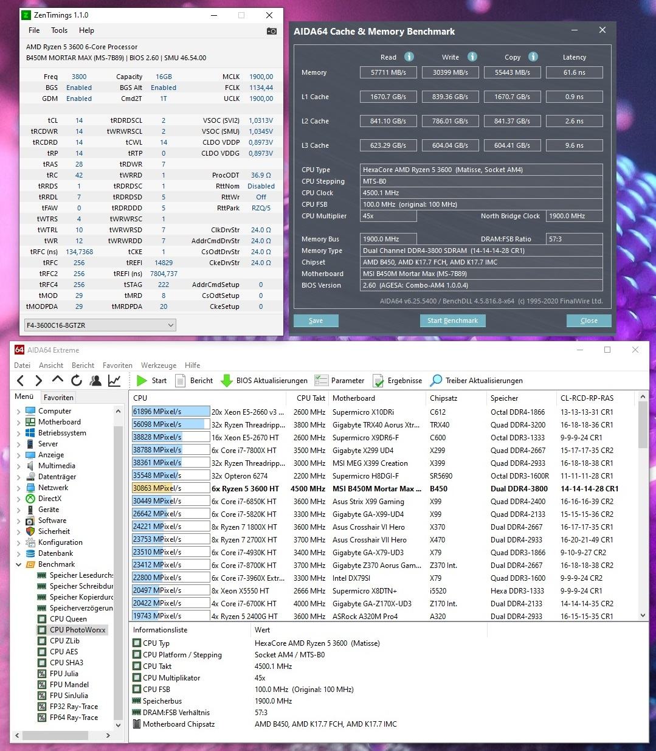Click the ZenTimings screenshot camera icon
Image resolution: width=656 pixels, height=751 pixels.
click(272, 30)
